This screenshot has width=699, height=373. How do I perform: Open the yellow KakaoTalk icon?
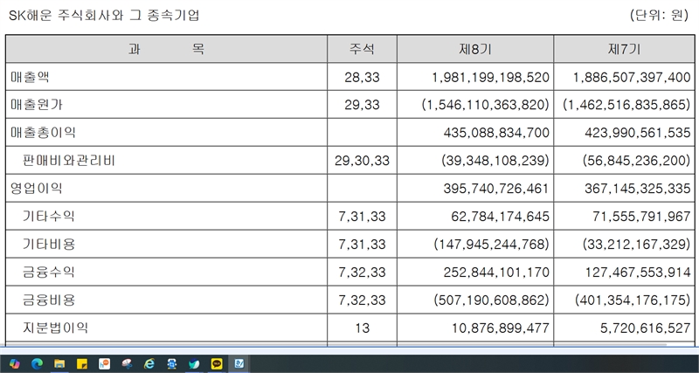coord(217,364)
